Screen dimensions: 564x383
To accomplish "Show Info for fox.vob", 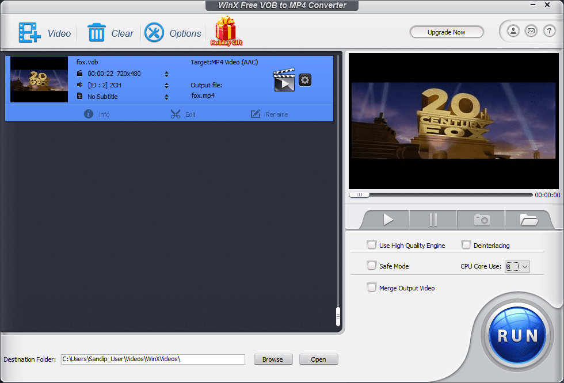I will 97,114.
